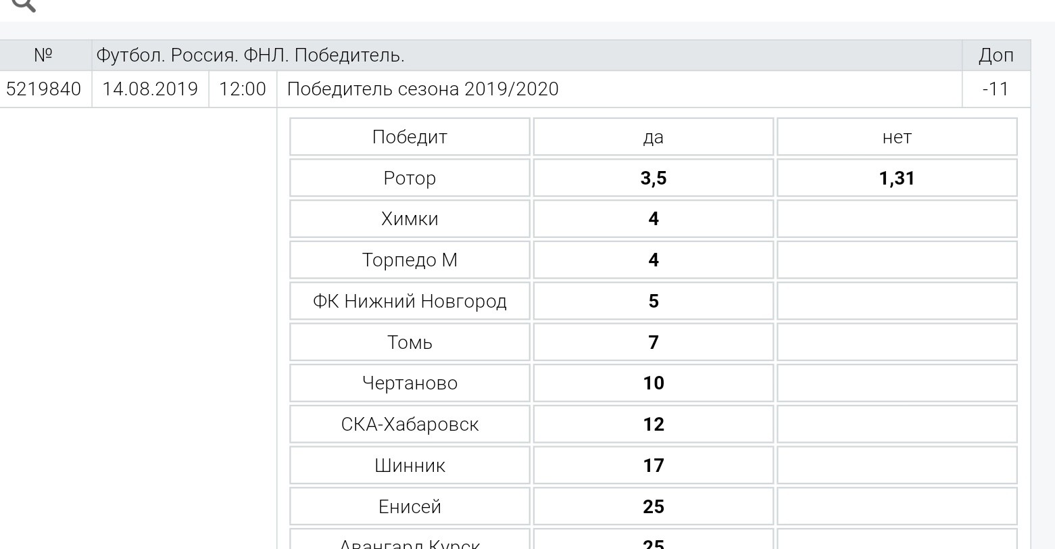Click the нет column header
The image size is (1055, 549).
tap(897, 137)
